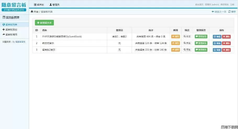Select 留言板列表 in the sidebar

(x=11, y=24)
